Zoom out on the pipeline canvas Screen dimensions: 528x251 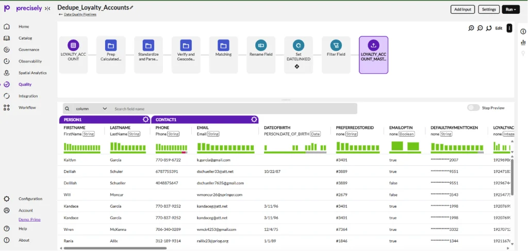tap(480, 28)
